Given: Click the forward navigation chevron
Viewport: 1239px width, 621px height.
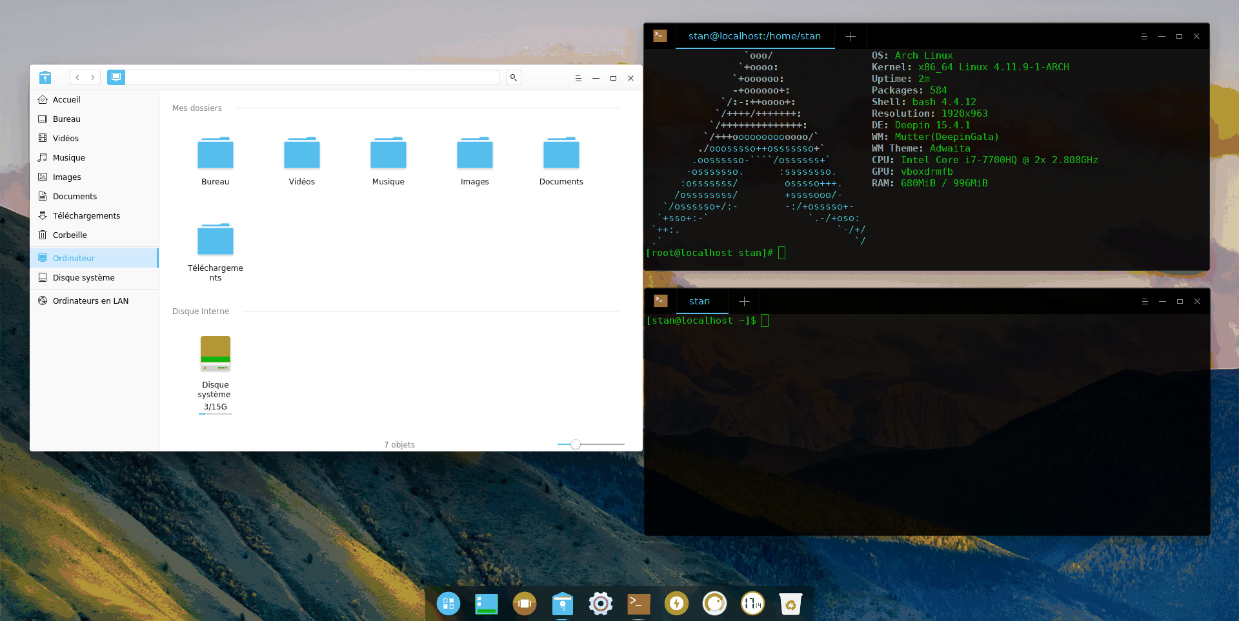Looking at the screenshot, I should point(94,77).
